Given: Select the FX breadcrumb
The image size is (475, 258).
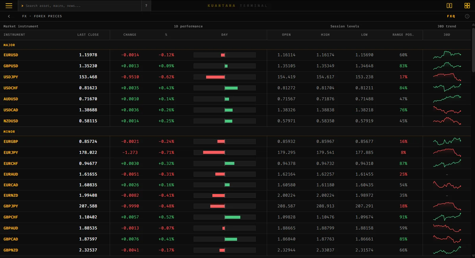Looking at the screenshot, I should pyautogui.click(x=24, y=16).
